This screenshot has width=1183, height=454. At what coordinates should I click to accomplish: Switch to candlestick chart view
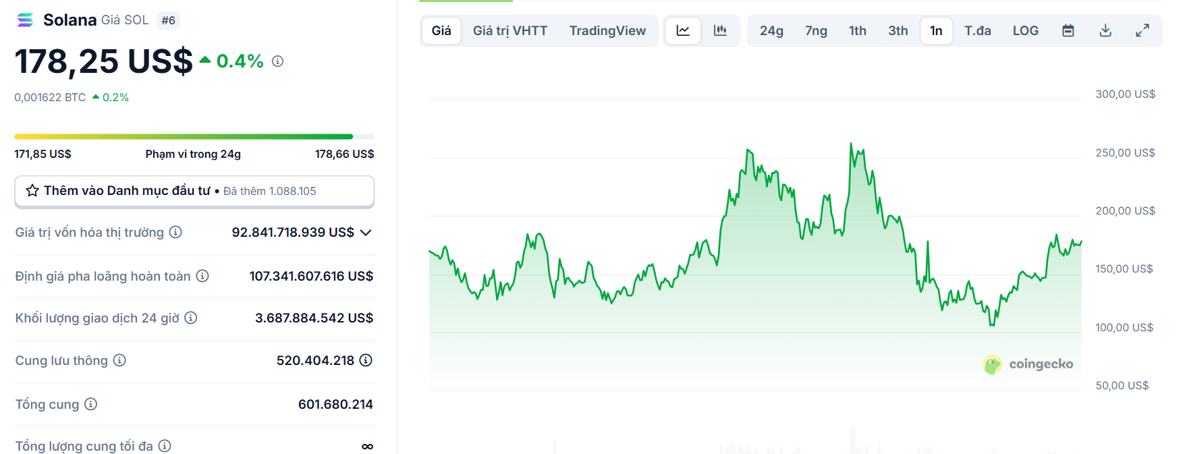click(x=720, y=30)
